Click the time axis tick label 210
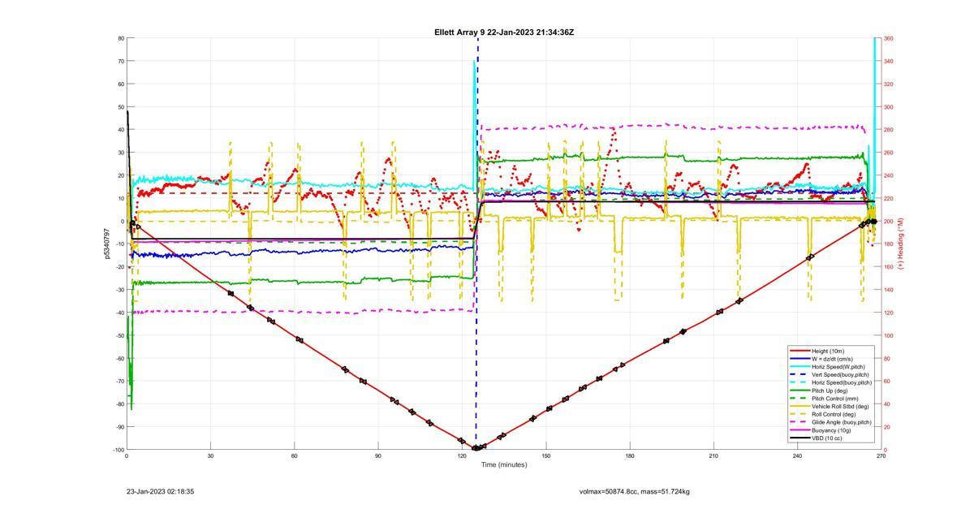Screen dimensions: 974x505 tap(713, 456)
